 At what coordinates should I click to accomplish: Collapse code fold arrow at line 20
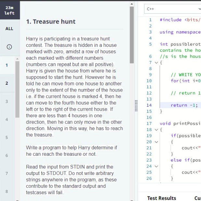coord(156,142)
